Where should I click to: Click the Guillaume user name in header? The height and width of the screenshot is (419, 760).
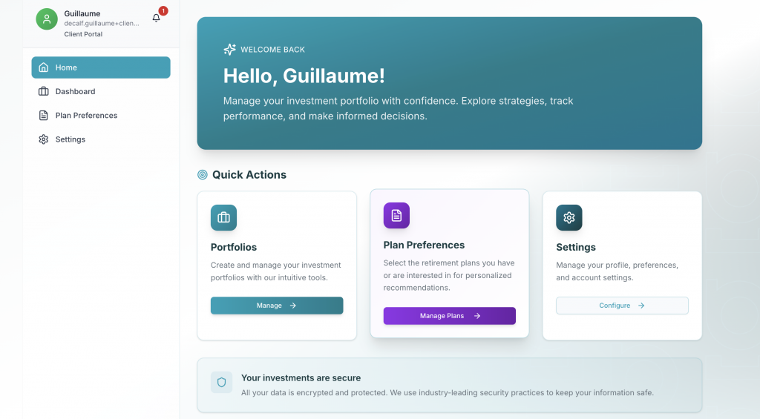pyautogui.click(x=82, y=13)
